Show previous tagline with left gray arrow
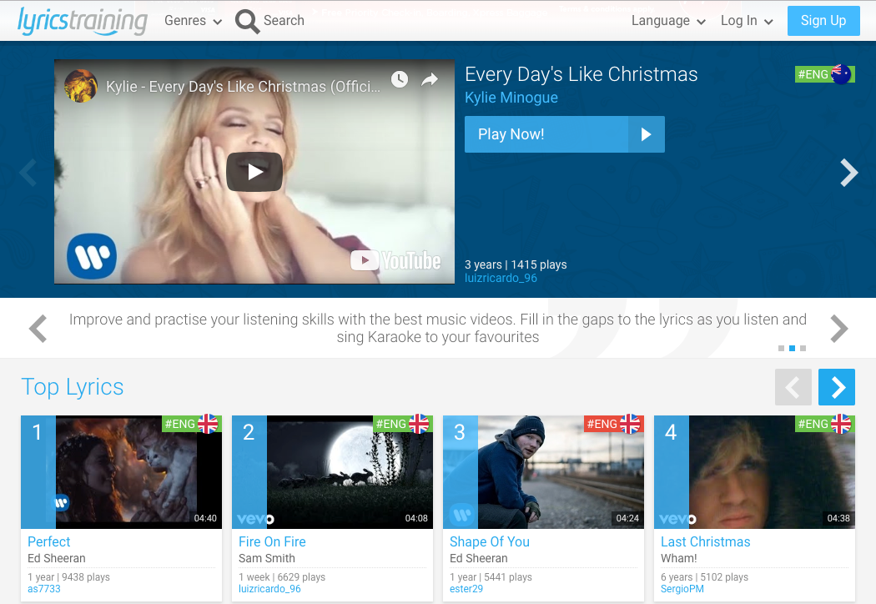The height and width of the screenshot is (604, 876). point(38,329)
